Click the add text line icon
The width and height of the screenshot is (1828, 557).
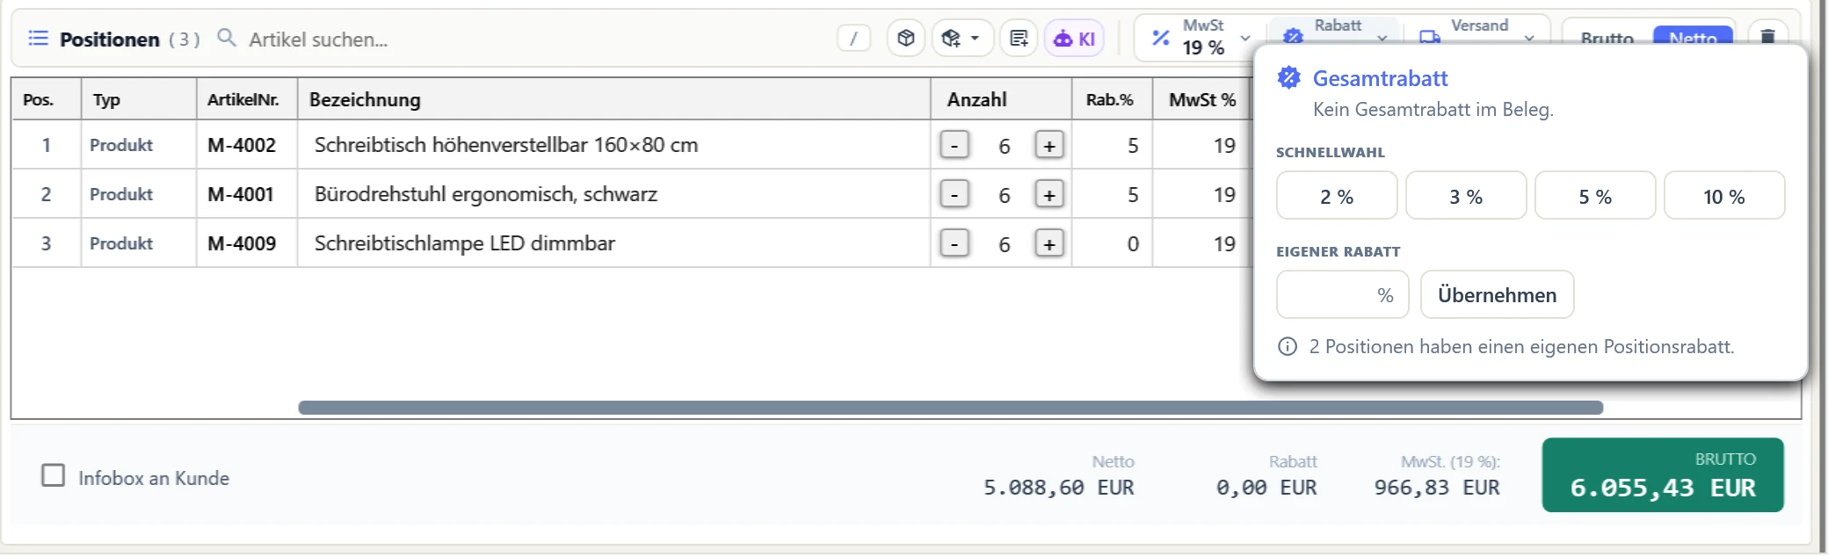tap(1019, 38)
